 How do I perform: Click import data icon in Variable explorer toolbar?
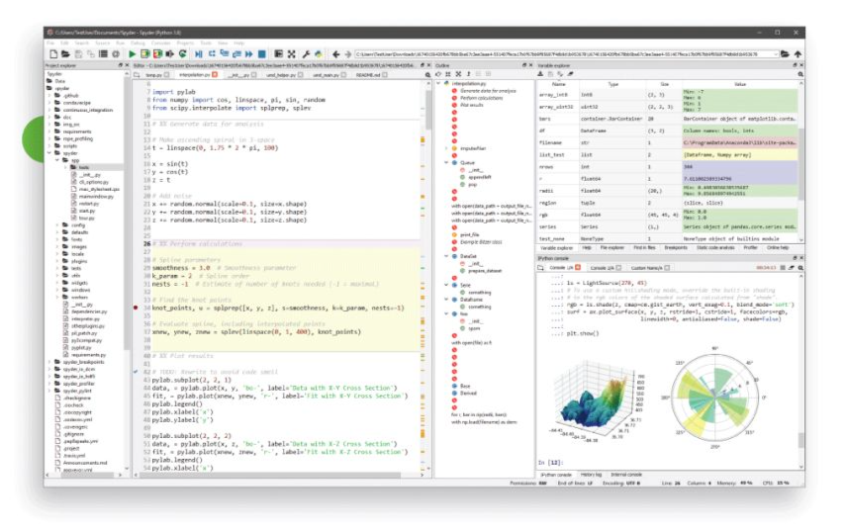point(540,74)
